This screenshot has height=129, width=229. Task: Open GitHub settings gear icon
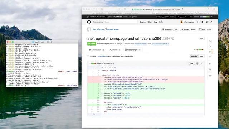(202, 22)
